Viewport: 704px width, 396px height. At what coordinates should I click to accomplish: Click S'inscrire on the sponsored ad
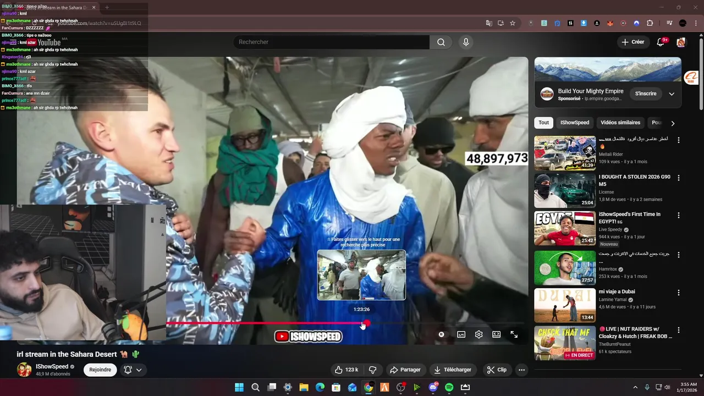click(646, 94)
